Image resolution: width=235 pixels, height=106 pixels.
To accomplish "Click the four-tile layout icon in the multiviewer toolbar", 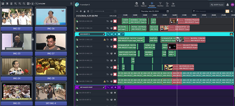I will (x=28, y=4).
